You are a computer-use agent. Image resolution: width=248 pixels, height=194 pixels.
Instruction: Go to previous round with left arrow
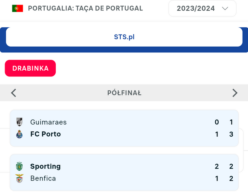pyautogui.click(x=14, y=93)
